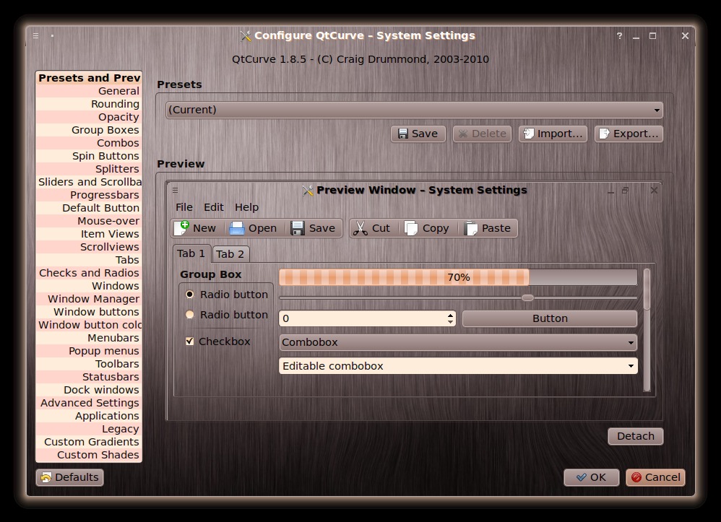The image size is (721, 522).
Task: Click the Export preset button
Action: pyautogui.click(x=629, y=134)
